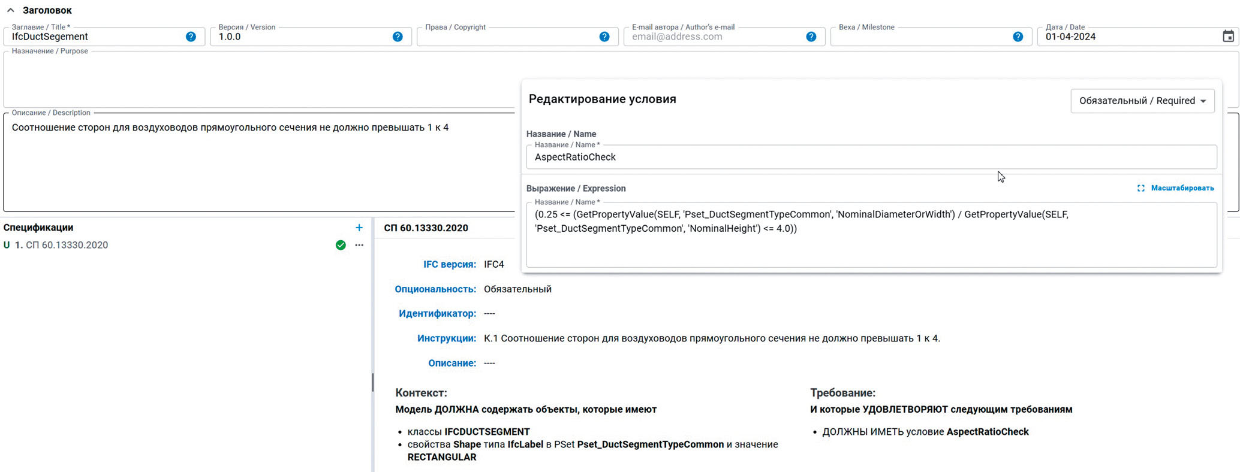Click green check status icon of specification
Viewport: 1240px width, 472px height.
tap(341, 245)
